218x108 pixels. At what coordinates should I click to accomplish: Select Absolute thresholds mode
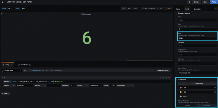tap(187, 105)
